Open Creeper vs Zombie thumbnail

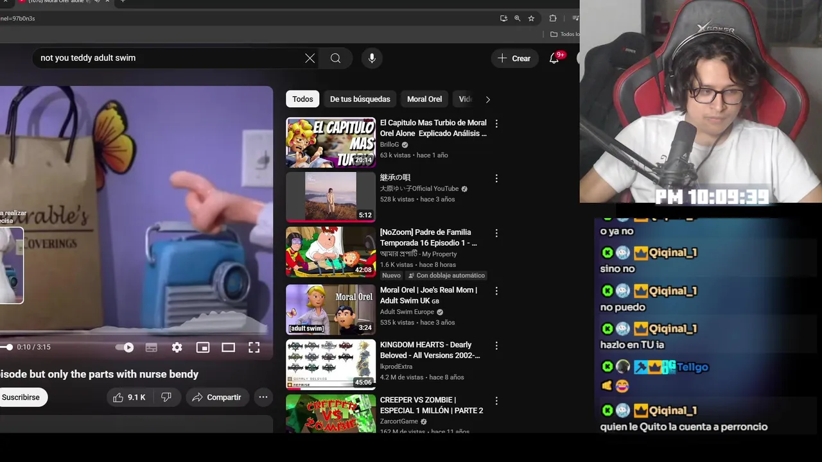pos(331,414)
